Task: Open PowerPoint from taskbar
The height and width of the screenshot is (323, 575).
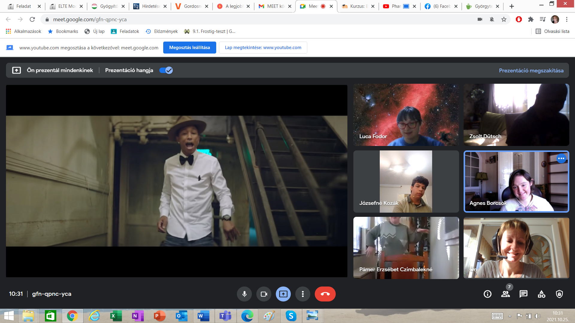Action: tap(159, 316)
